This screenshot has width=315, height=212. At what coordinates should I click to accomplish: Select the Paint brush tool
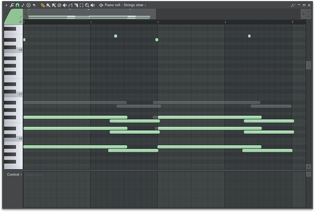(x=48, y=5)
